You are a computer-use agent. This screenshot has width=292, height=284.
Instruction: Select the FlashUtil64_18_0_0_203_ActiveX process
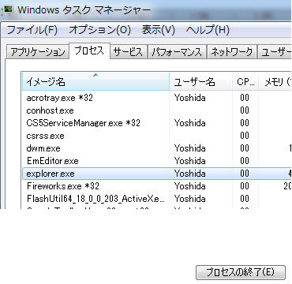[157, 199]
